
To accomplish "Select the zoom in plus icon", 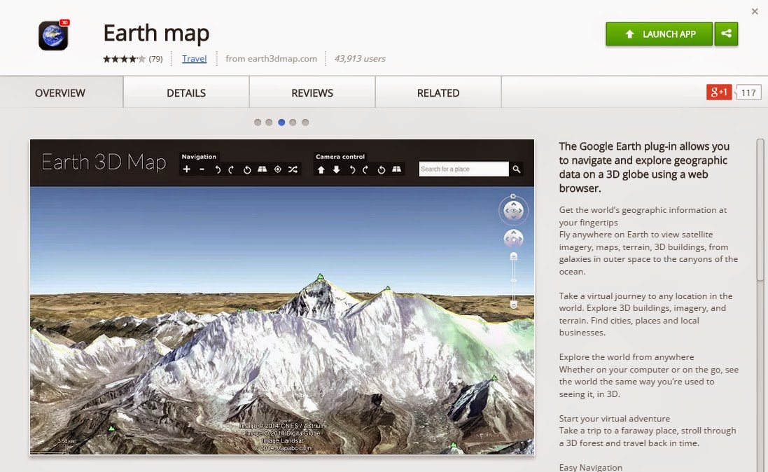I will (186, 169).
